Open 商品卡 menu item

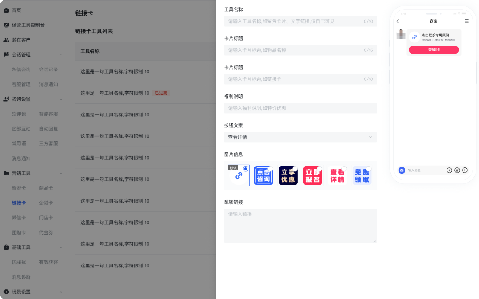point(46,188)
